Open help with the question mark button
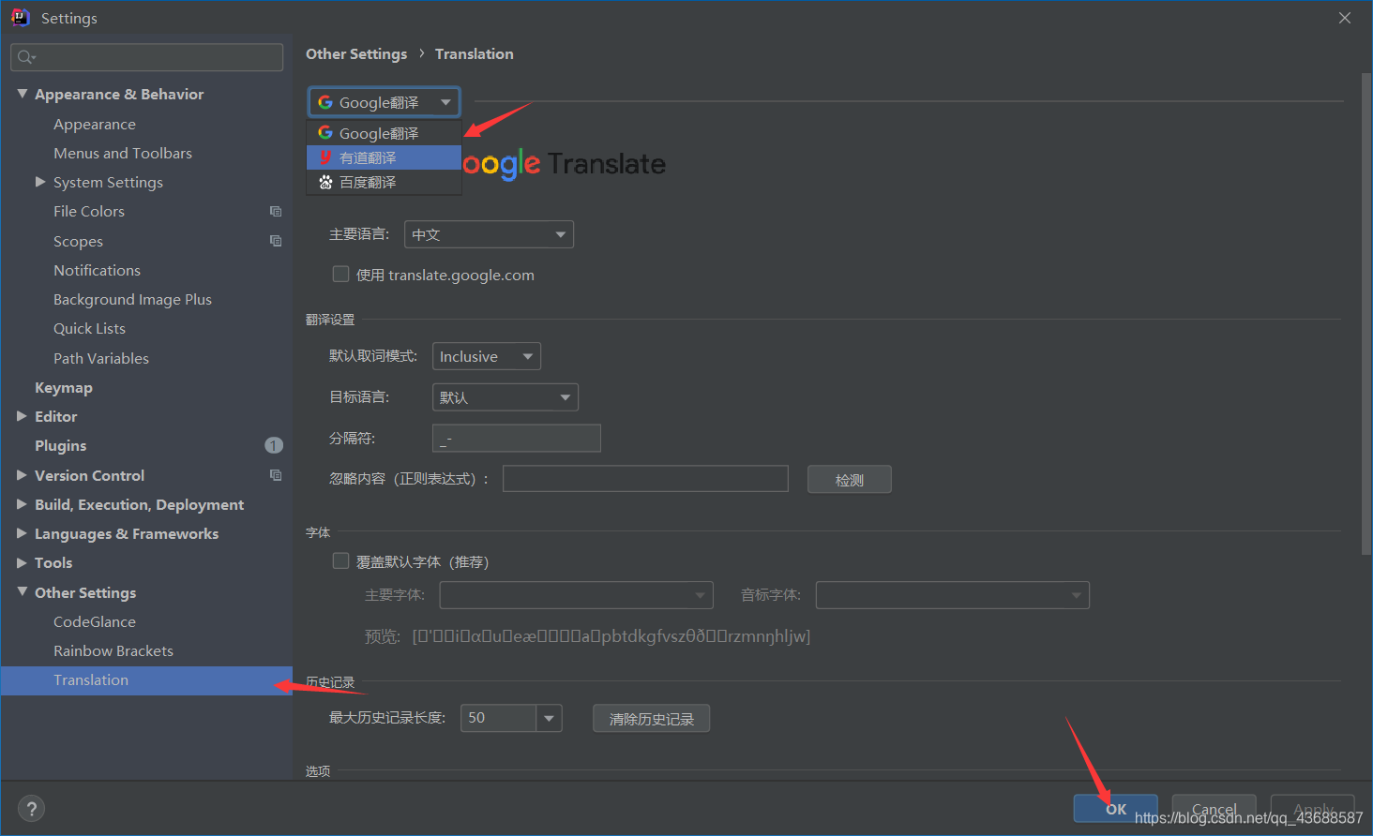1373x836 pixels. tap(31, 809)
